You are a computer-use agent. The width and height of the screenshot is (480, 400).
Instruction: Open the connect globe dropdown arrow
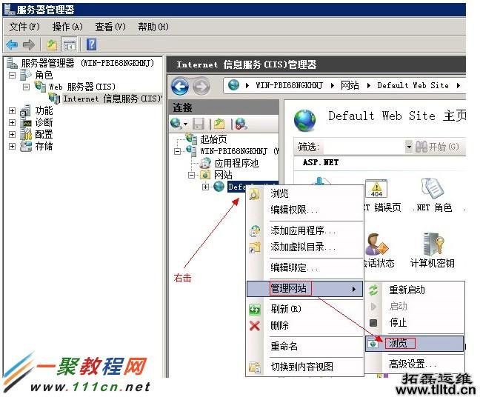coord(185,124)
